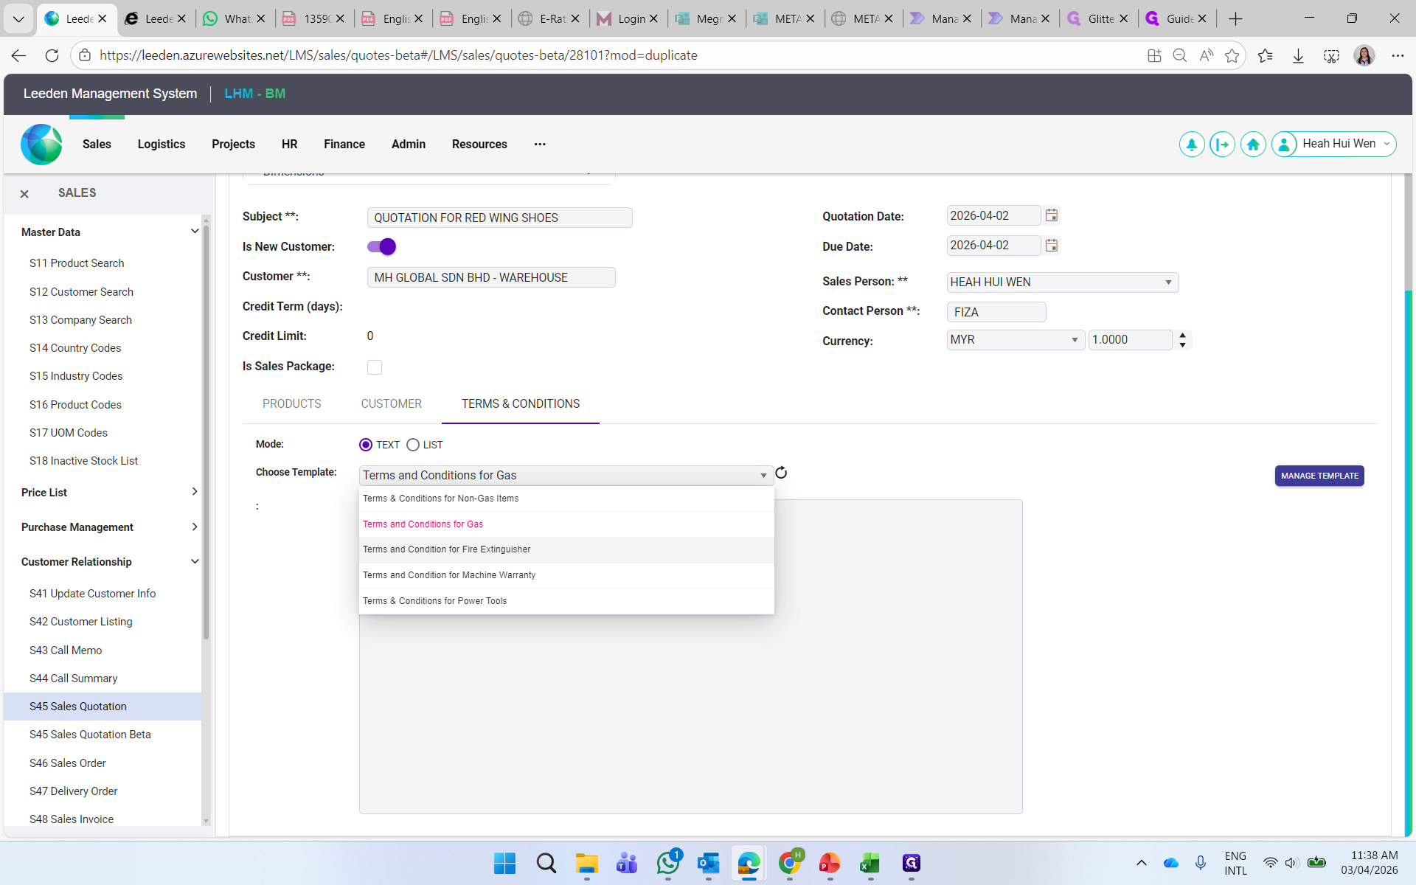The image size is (1416, 885).
Task: Click the notification bell icon
Action: coord(1192,145)
